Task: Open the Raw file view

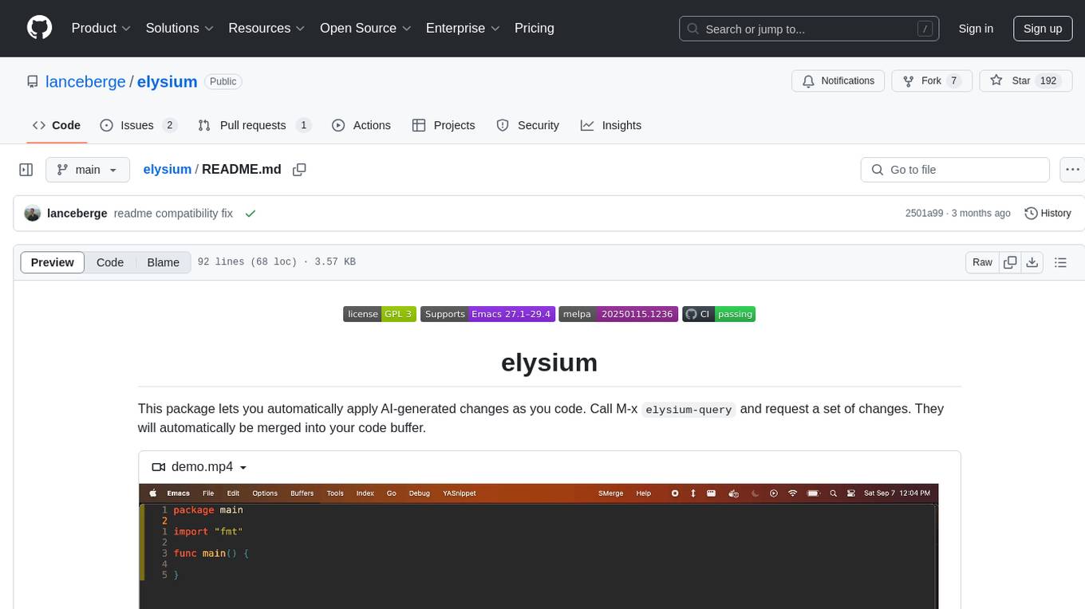Action: click(982, 262)
